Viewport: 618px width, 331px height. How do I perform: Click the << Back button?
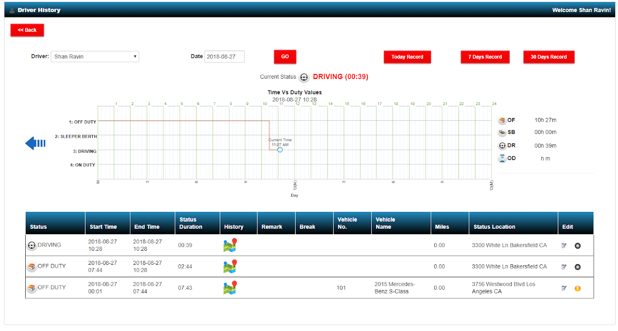[27, 30]
